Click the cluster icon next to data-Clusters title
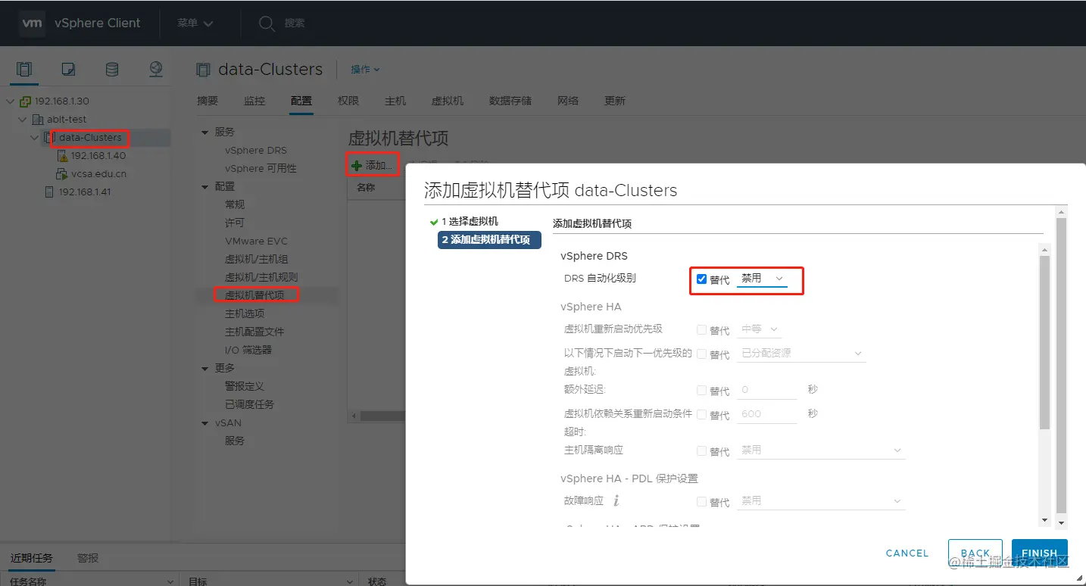The width and height of the screenshot is (1086, 586). point(203,70)
